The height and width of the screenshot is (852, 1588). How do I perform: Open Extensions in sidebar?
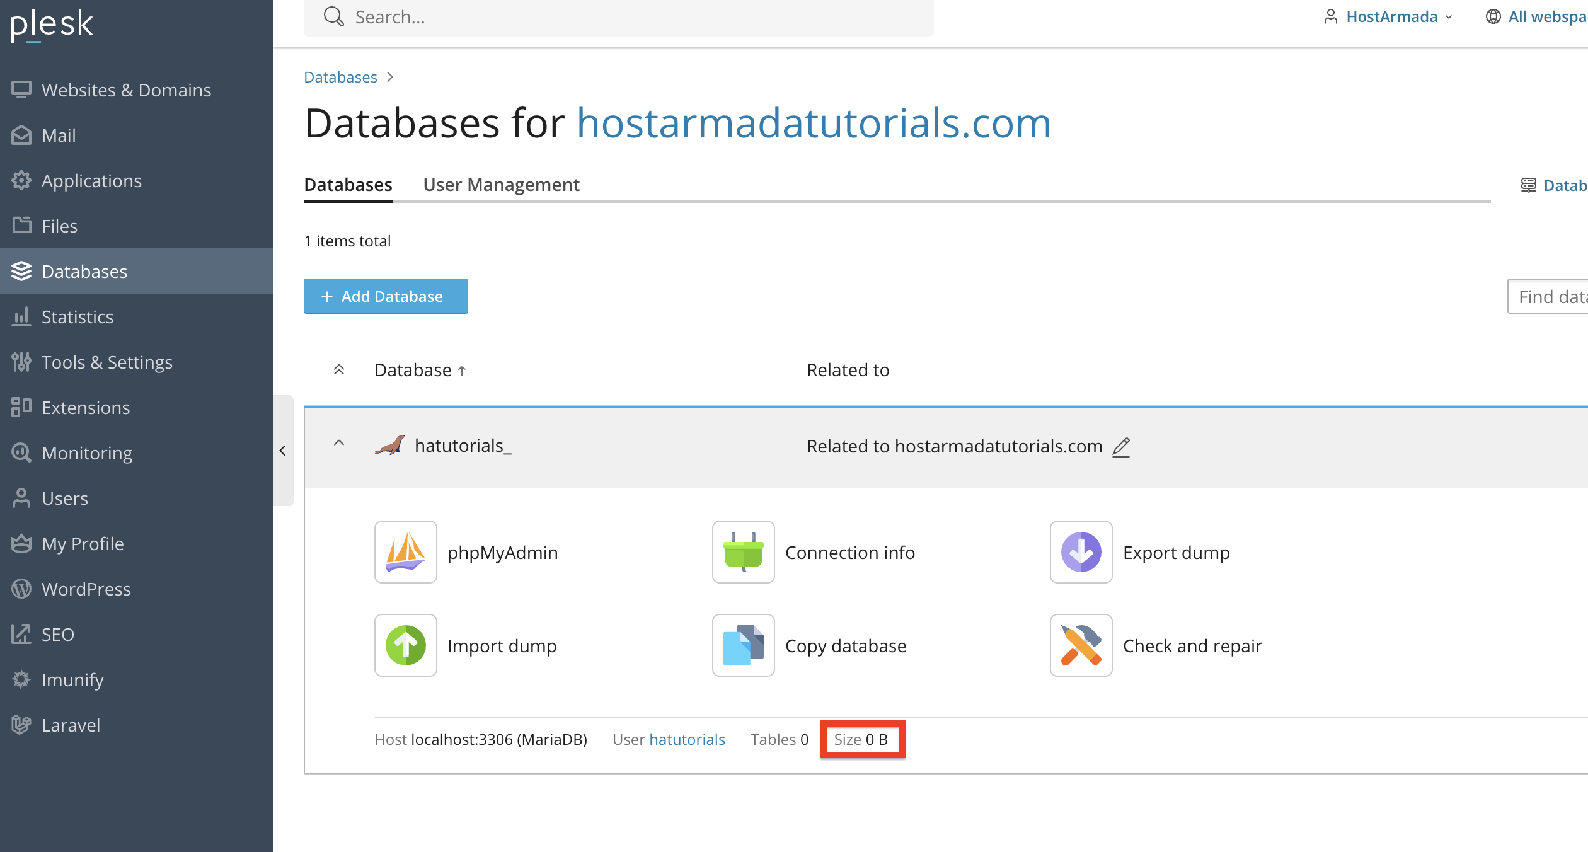coord(137,408)
